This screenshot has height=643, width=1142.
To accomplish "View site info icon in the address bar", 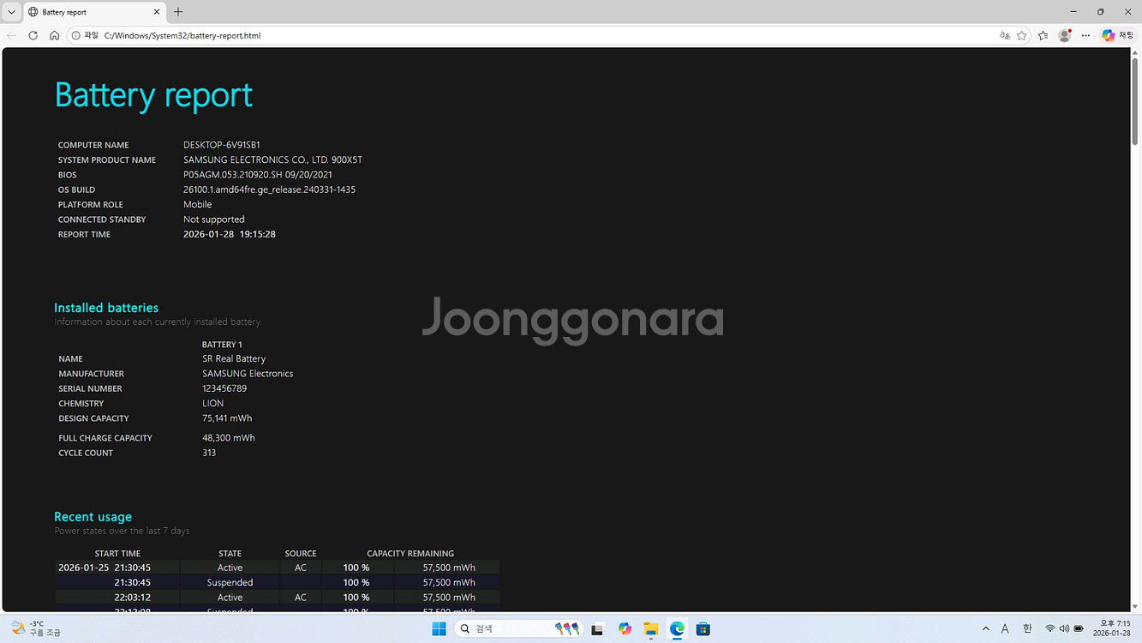I will 77,35.
